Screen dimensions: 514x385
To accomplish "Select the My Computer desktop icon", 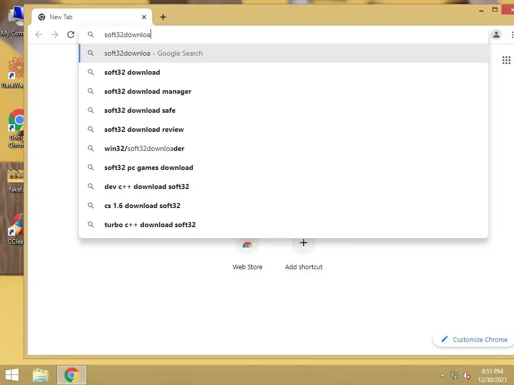I will pos(13,21).
